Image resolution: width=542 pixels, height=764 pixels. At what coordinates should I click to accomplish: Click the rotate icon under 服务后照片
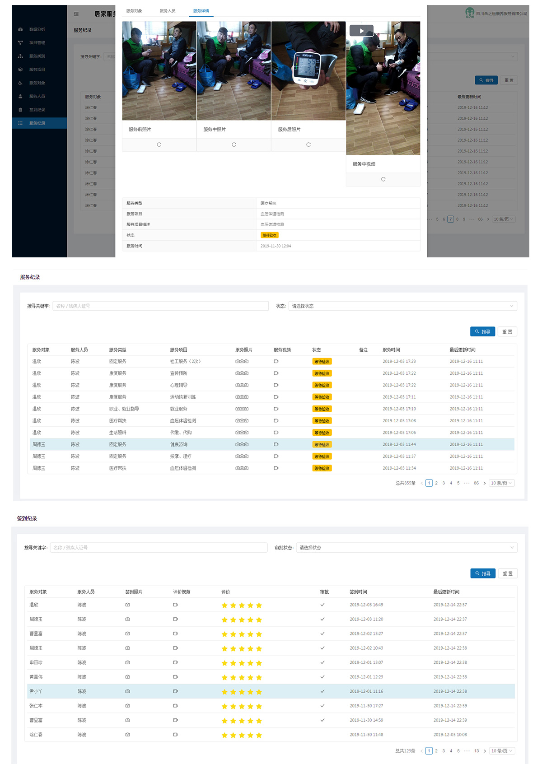click(308, 145)
